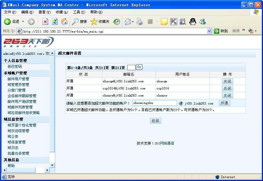Click the 搜索 search toolbar button
Image resolution: width=263 pixels, height=181 pixels.
79,22
